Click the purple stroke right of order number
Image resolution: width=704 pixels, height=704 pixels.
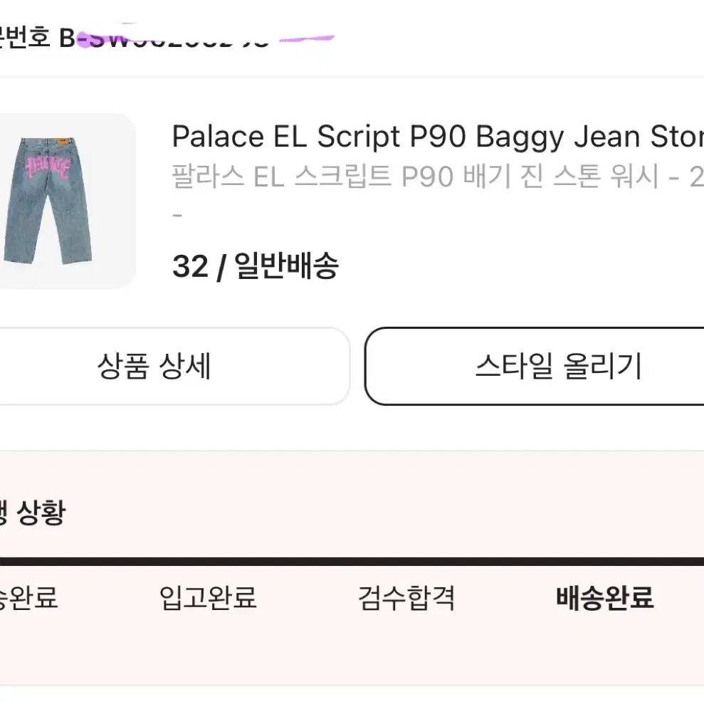pos(307,39)
